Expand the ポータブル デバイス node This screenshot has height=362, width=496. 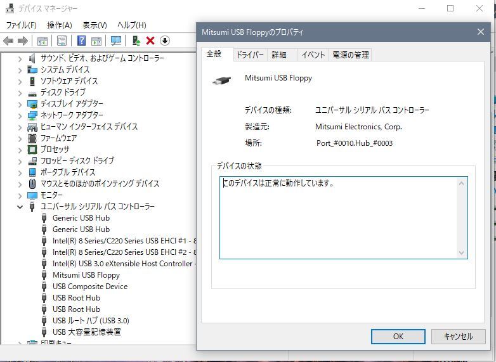(20, 173)
